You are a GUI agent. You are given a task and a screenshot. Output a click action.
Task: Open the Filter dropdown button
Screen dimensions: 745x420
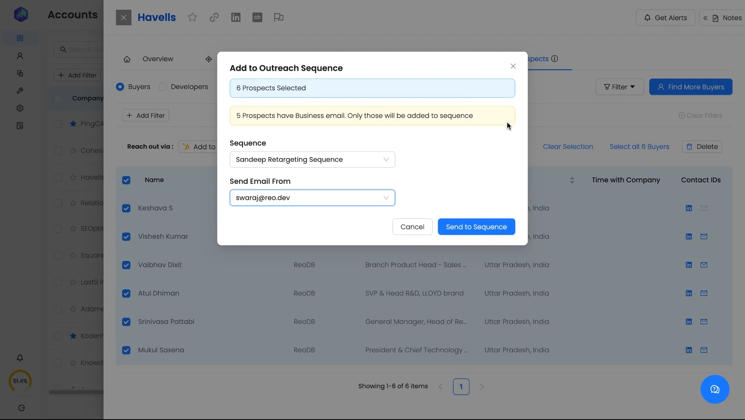click(x=619, y=87)
